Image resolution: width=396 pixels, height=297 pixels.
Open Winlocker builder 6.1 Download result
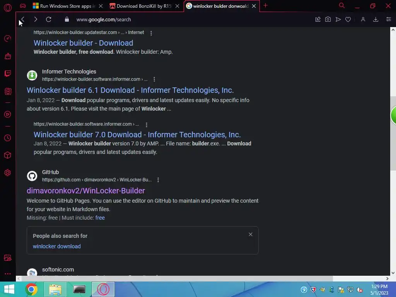pos(130,90)
